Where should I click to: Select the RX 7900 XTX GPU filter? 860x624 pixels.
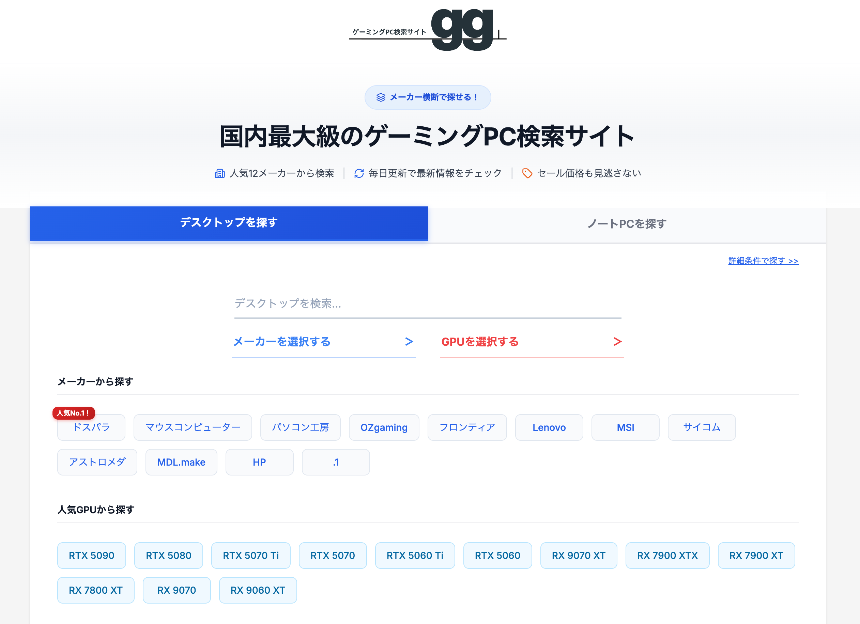[667, 556]
